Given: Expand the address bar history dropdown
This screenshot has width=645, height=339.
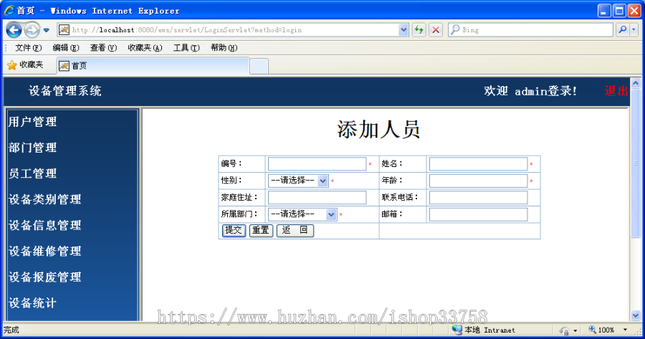Looking at the screenshot, I should point(403,29).
